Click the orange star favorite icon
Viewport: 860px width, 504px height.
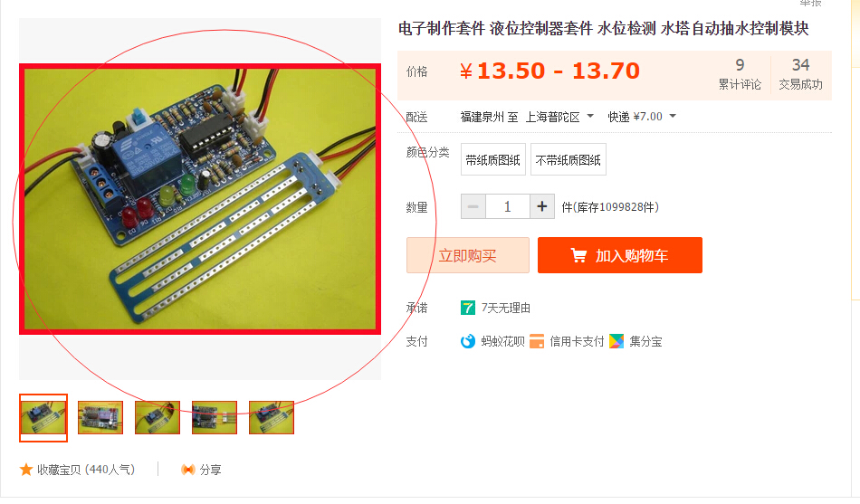coord(25,470)
